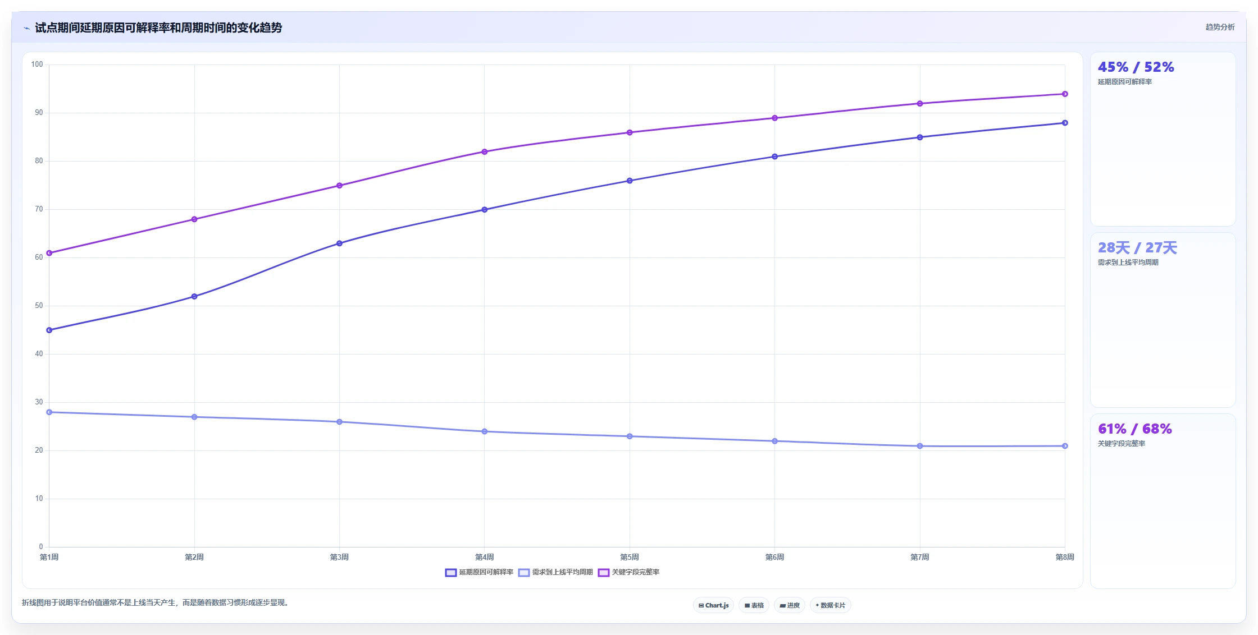1258x635 pixels.
Task: Click 第6周 point on 关键字段完整率 line
Action: 774,118
